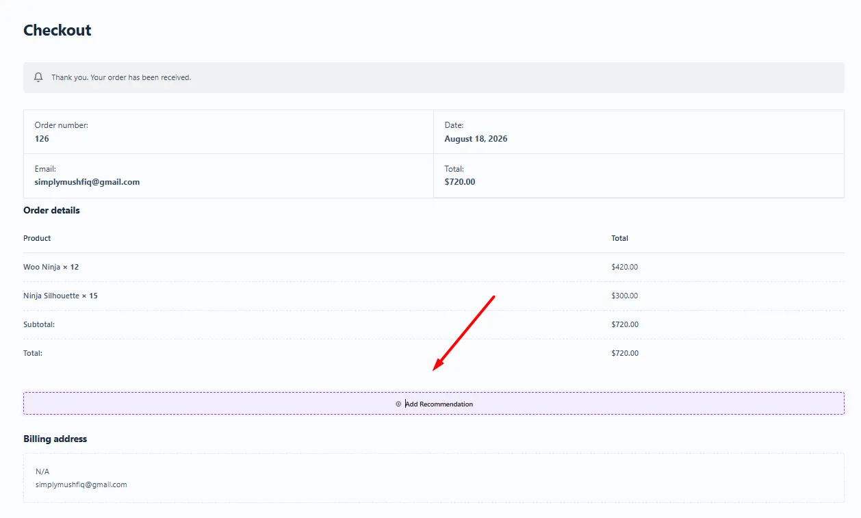861x518 pixels.
Task: Click the Subtotal: label
Action: click(39, 324)
